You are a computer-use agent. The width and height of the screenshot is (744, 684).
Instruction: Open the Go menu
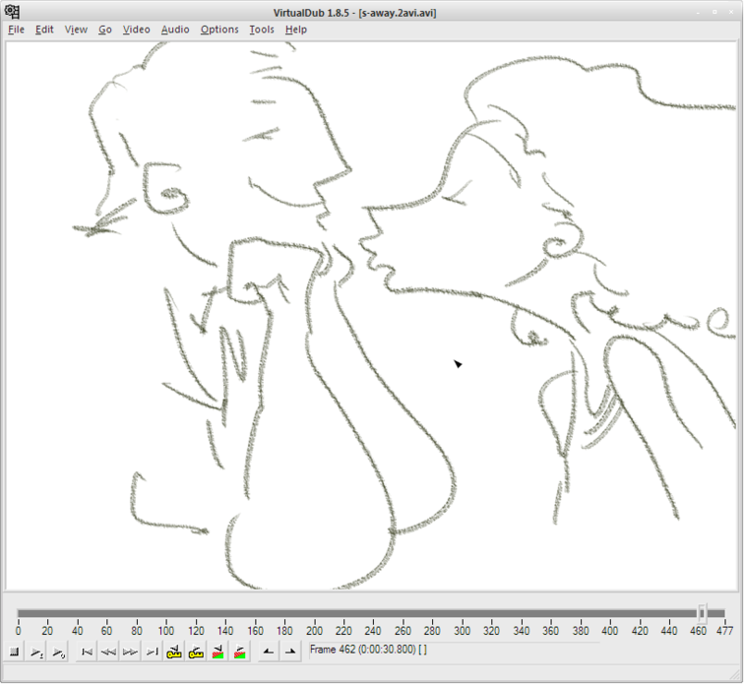105,30
